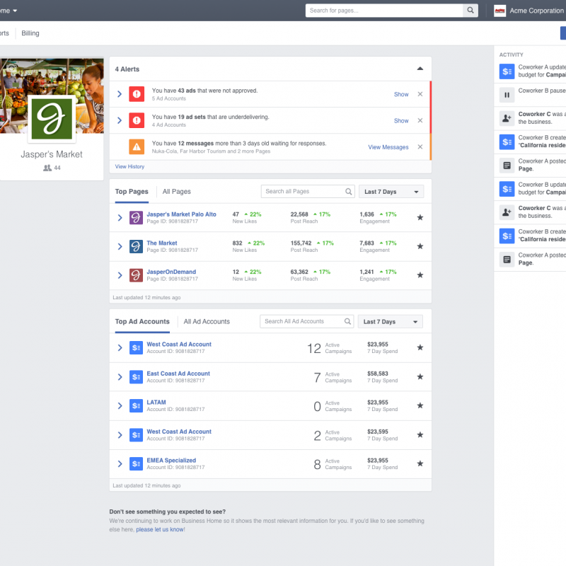
Task: Open the View History link
Action: [x=129, y=166]
